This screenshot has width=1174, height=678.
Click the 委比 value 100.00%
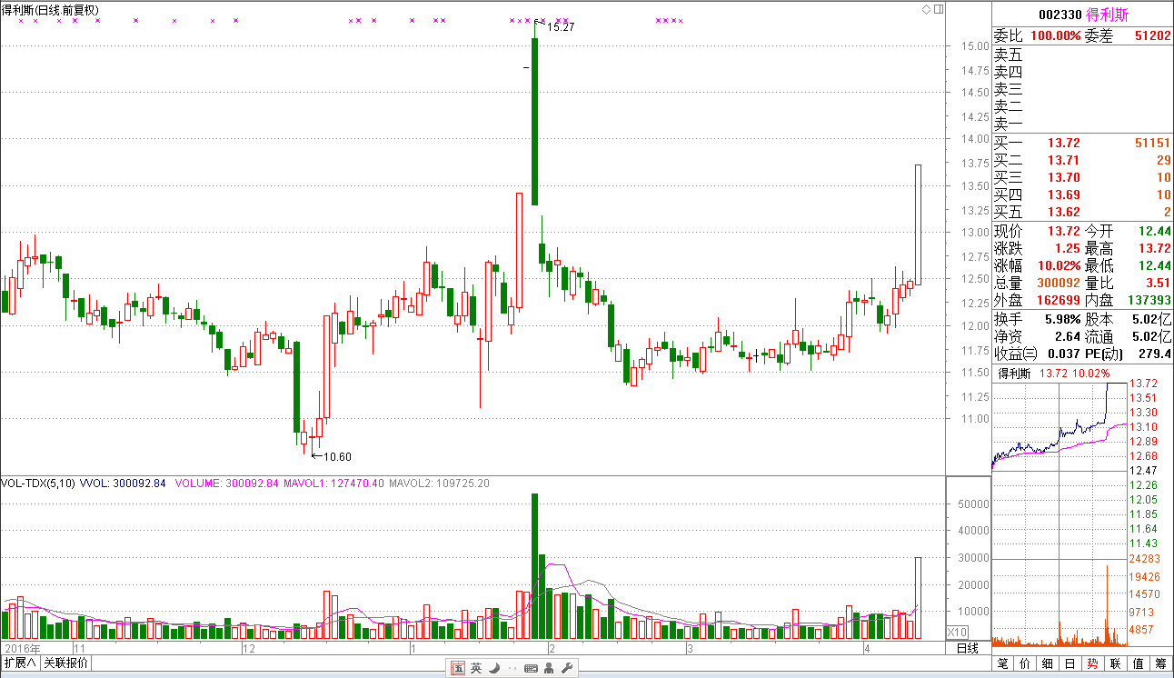[x=1056, y=35]
